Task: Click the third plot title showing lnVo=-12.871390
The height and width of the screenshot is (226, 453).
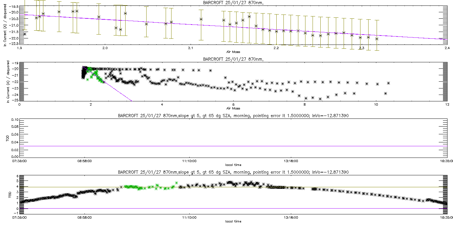Action: 233,116
